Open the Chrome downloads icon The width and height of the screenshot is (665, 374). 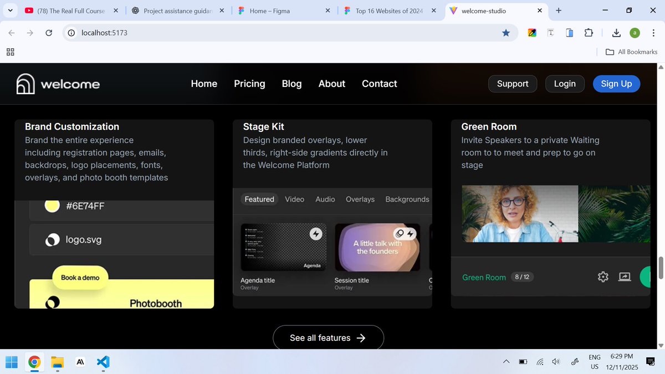tap(616, 33)
